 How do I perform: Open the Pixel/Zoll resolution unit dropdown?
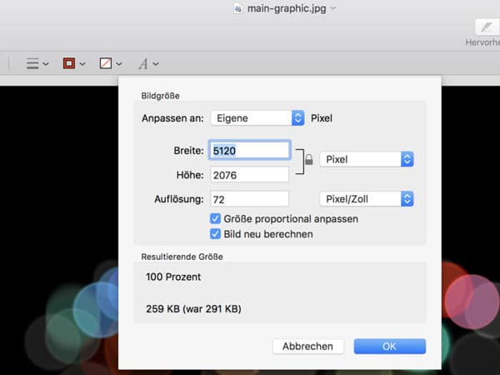367,199
